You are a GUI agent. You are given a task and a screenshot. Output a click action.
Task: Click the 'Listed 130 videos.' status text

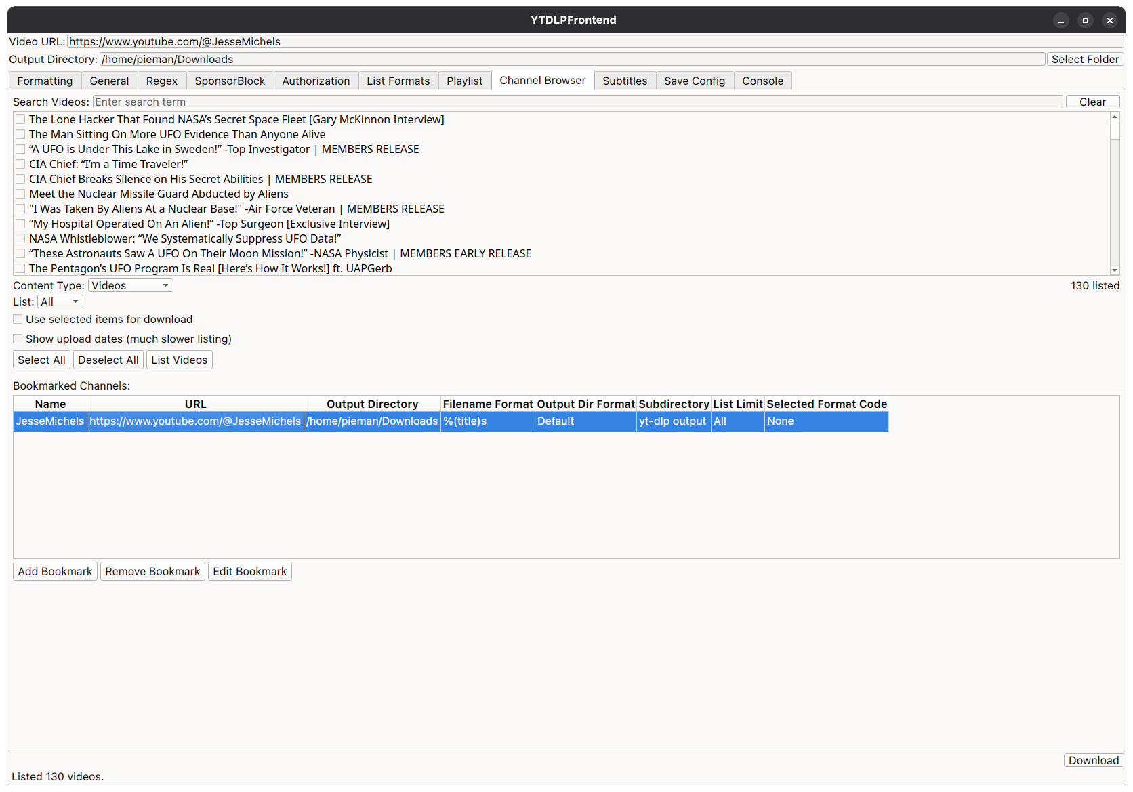tap(58, 776)
